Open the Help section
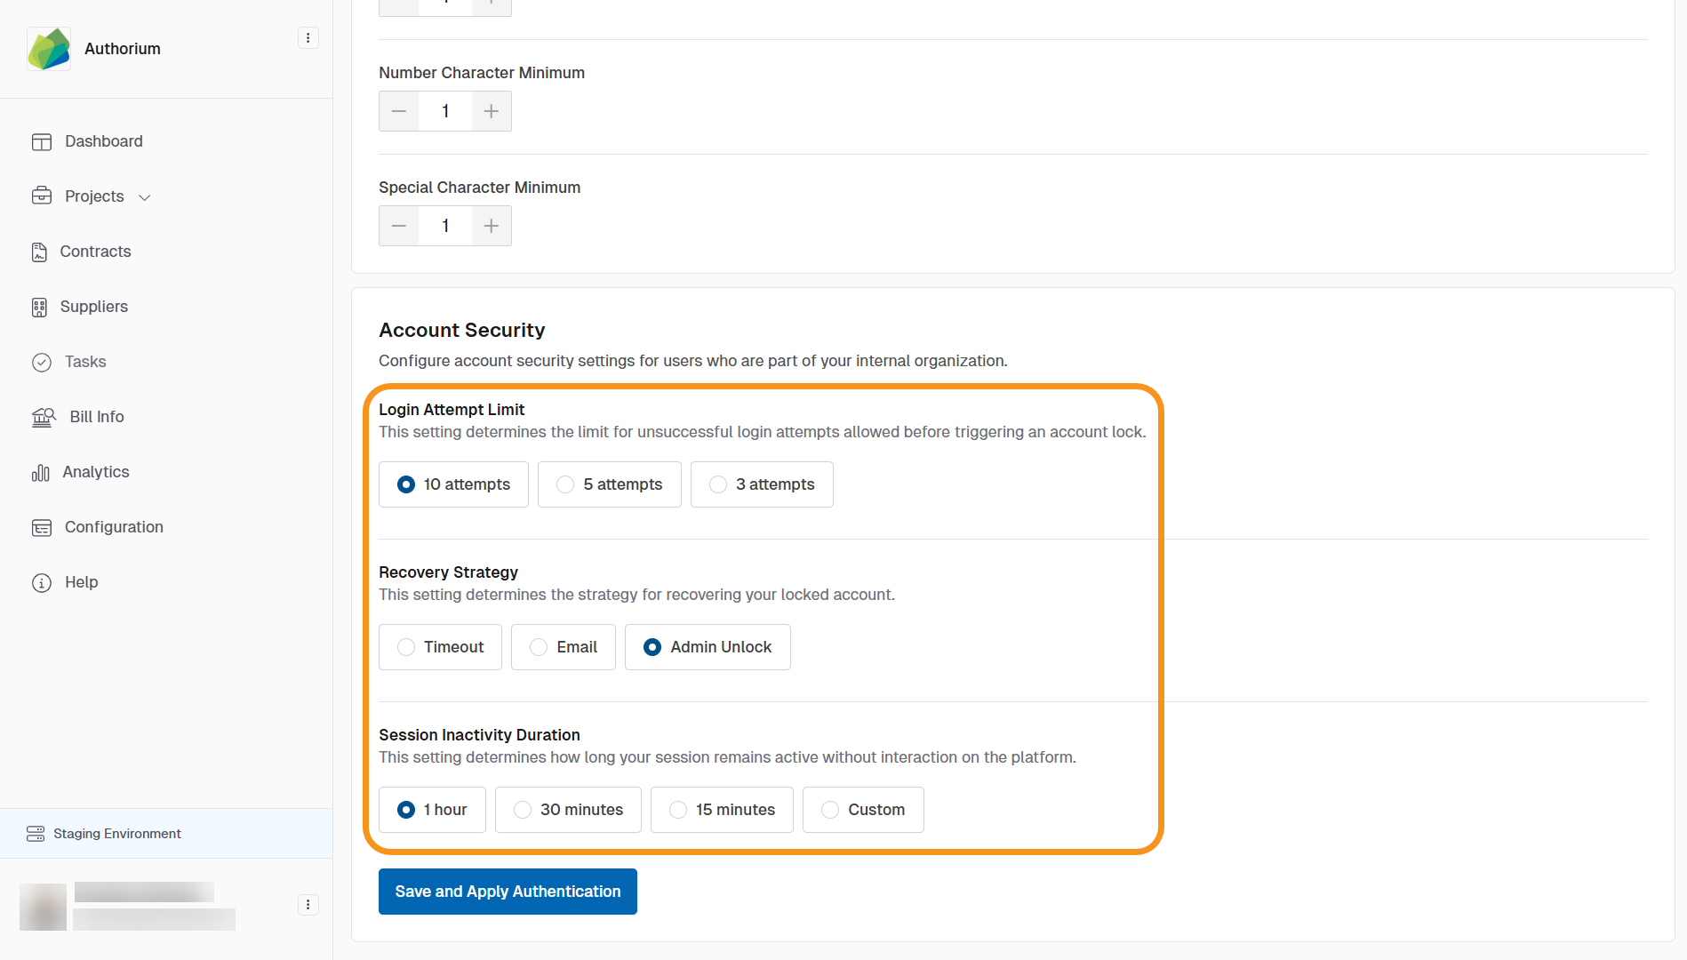 81,582
